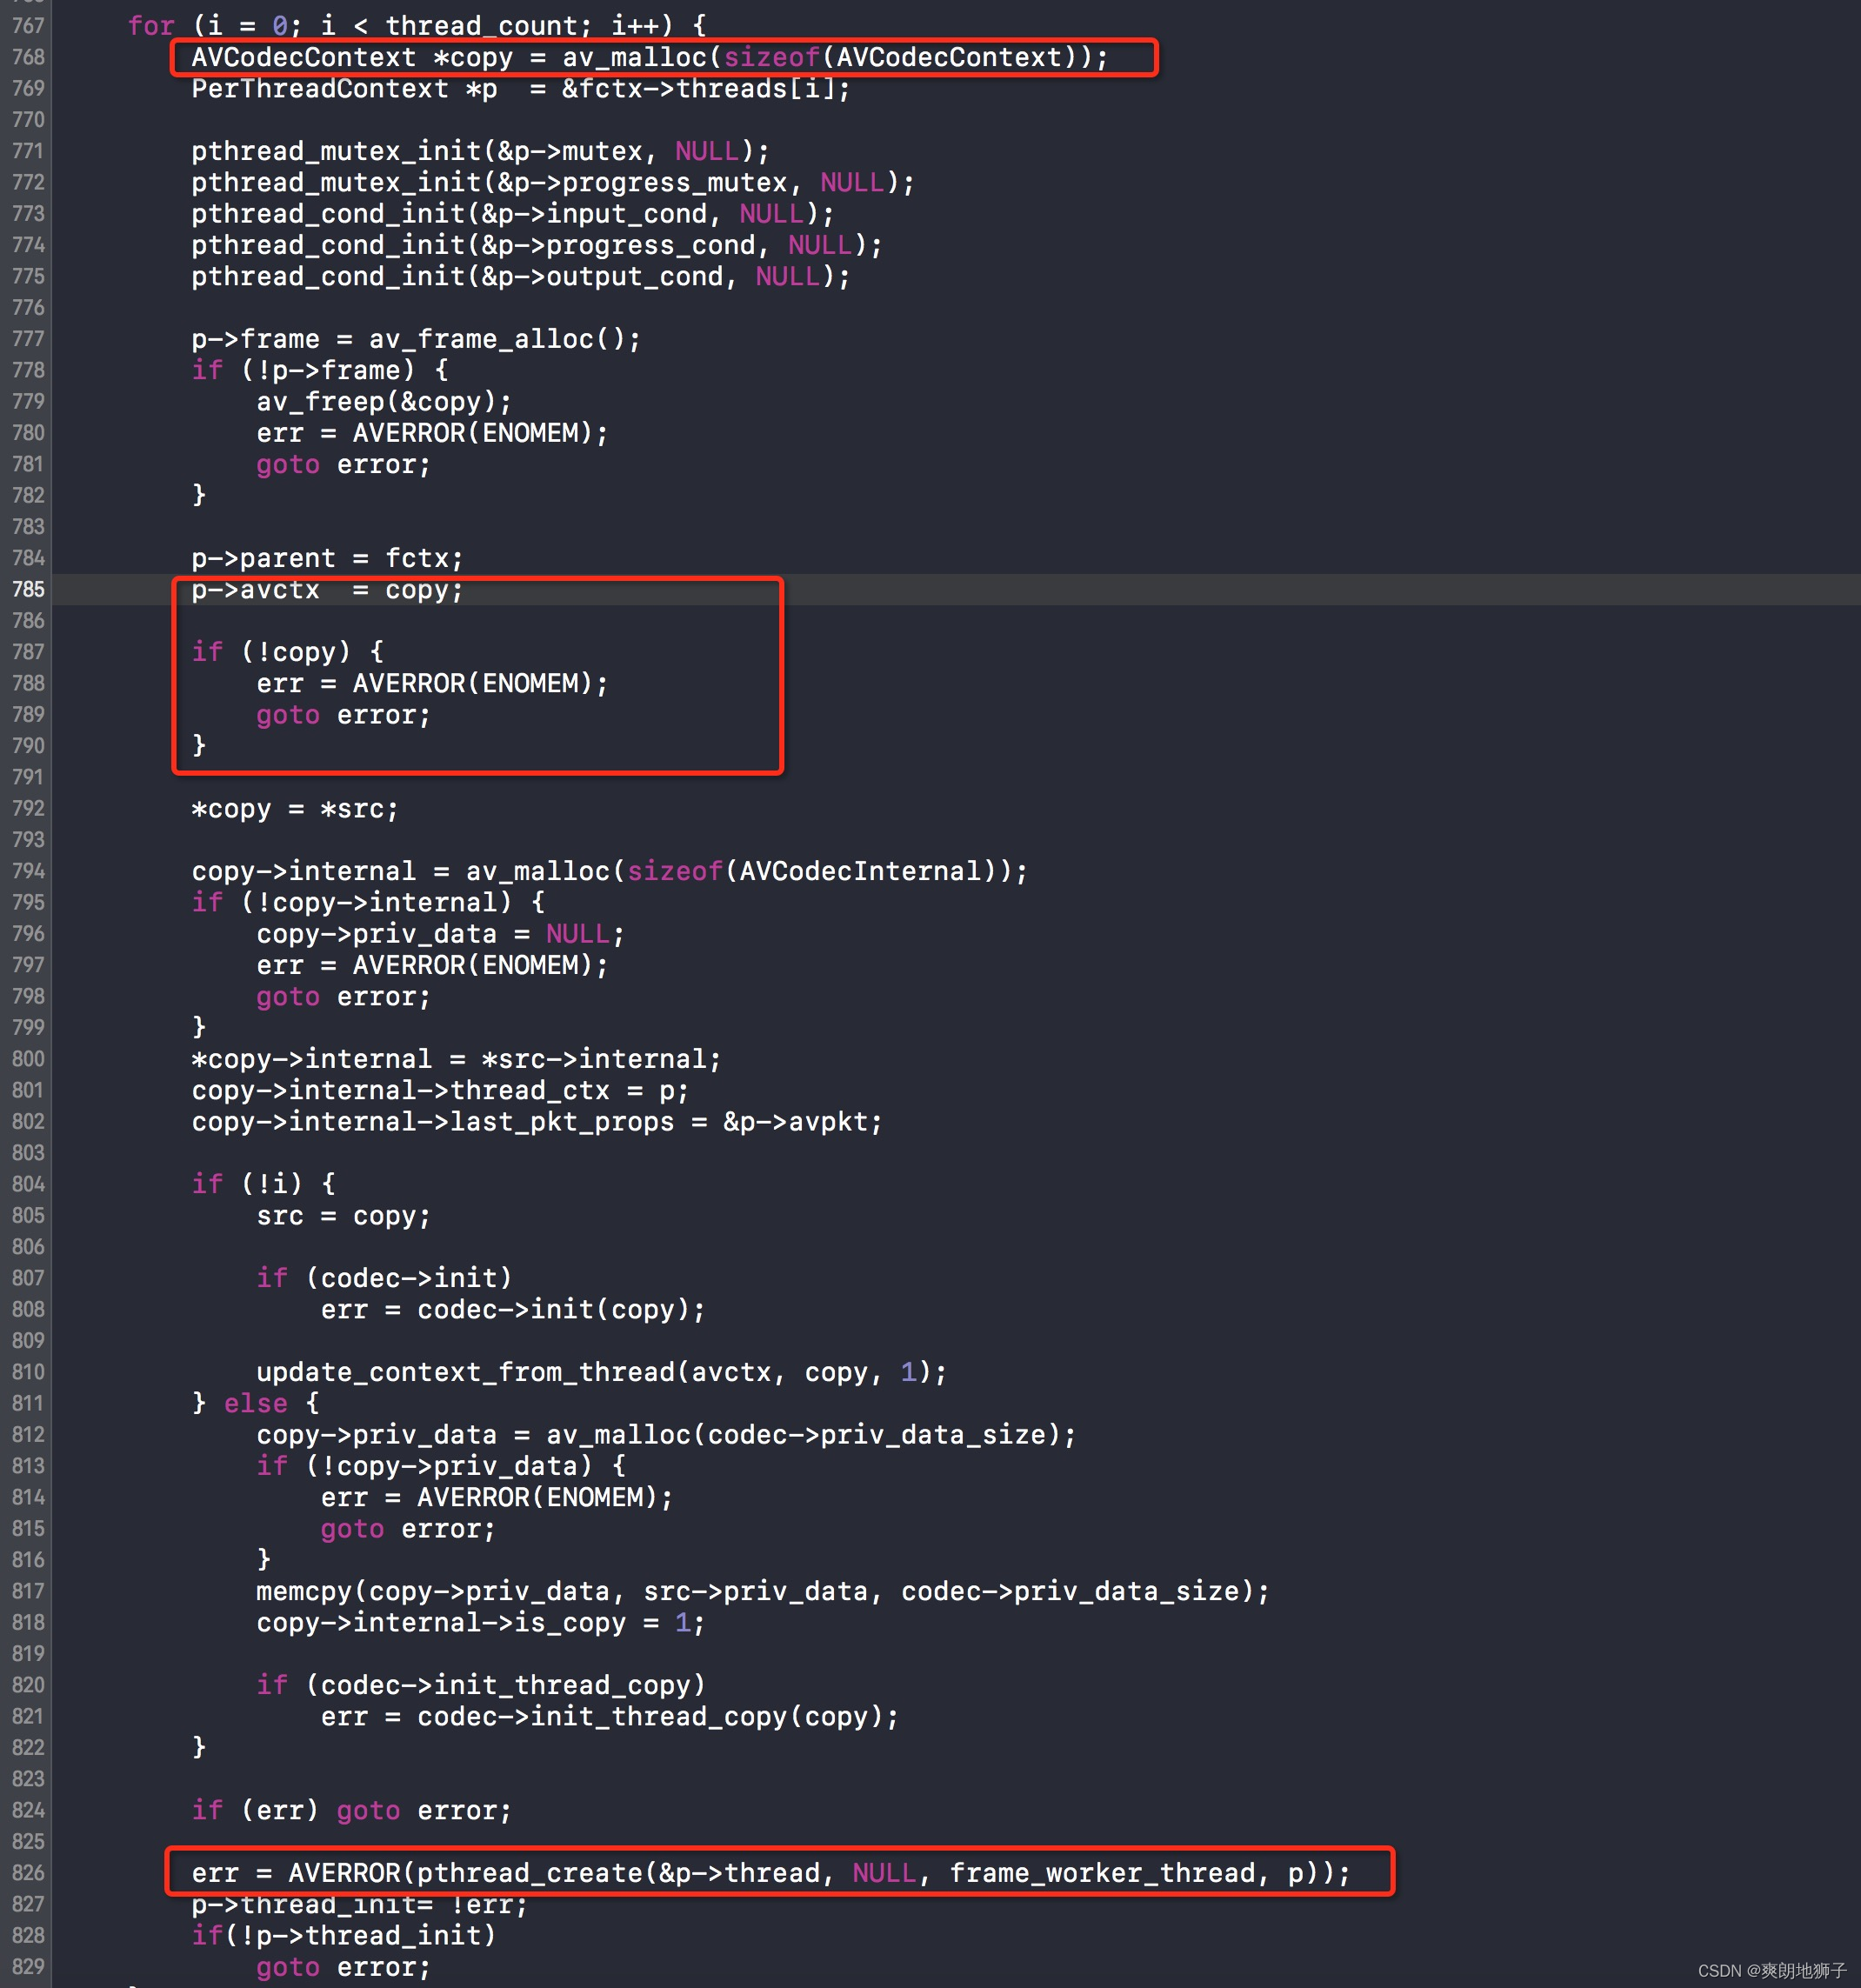Screen dimensions: 1861x1988
Task: Click err = codec->init(copy) line
Action: point(513,1309)
